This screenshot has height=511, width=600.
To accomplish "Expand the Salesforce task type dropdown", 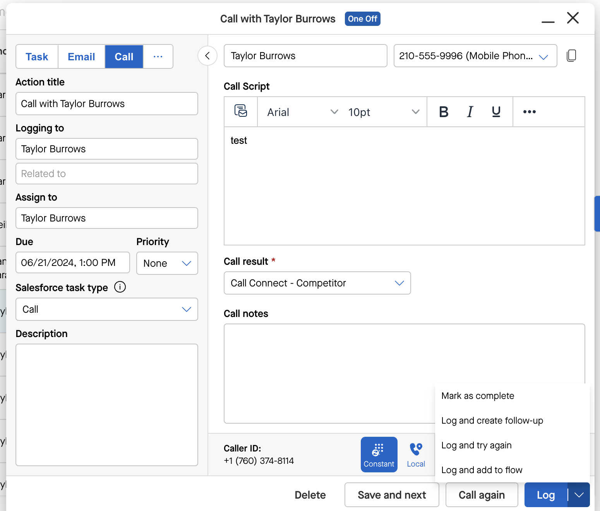I will click(x=107, y=309).
